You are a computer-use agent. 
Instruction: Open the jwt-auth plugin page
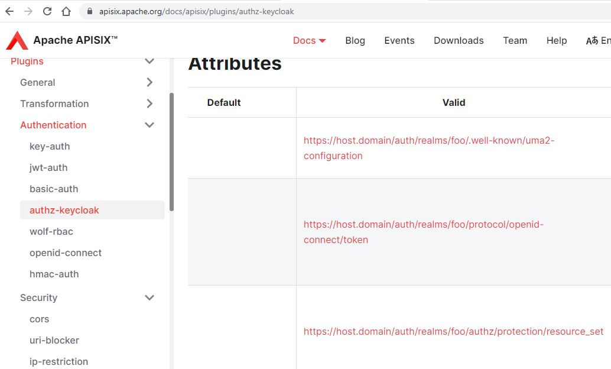[x=48, y=168]
